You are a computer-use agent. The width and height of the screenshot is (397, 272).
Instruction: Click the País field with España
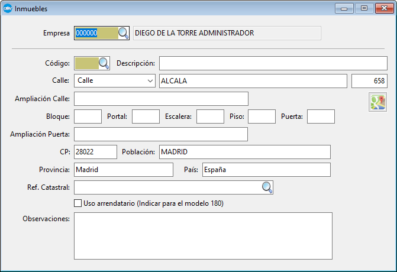(266, 170)
